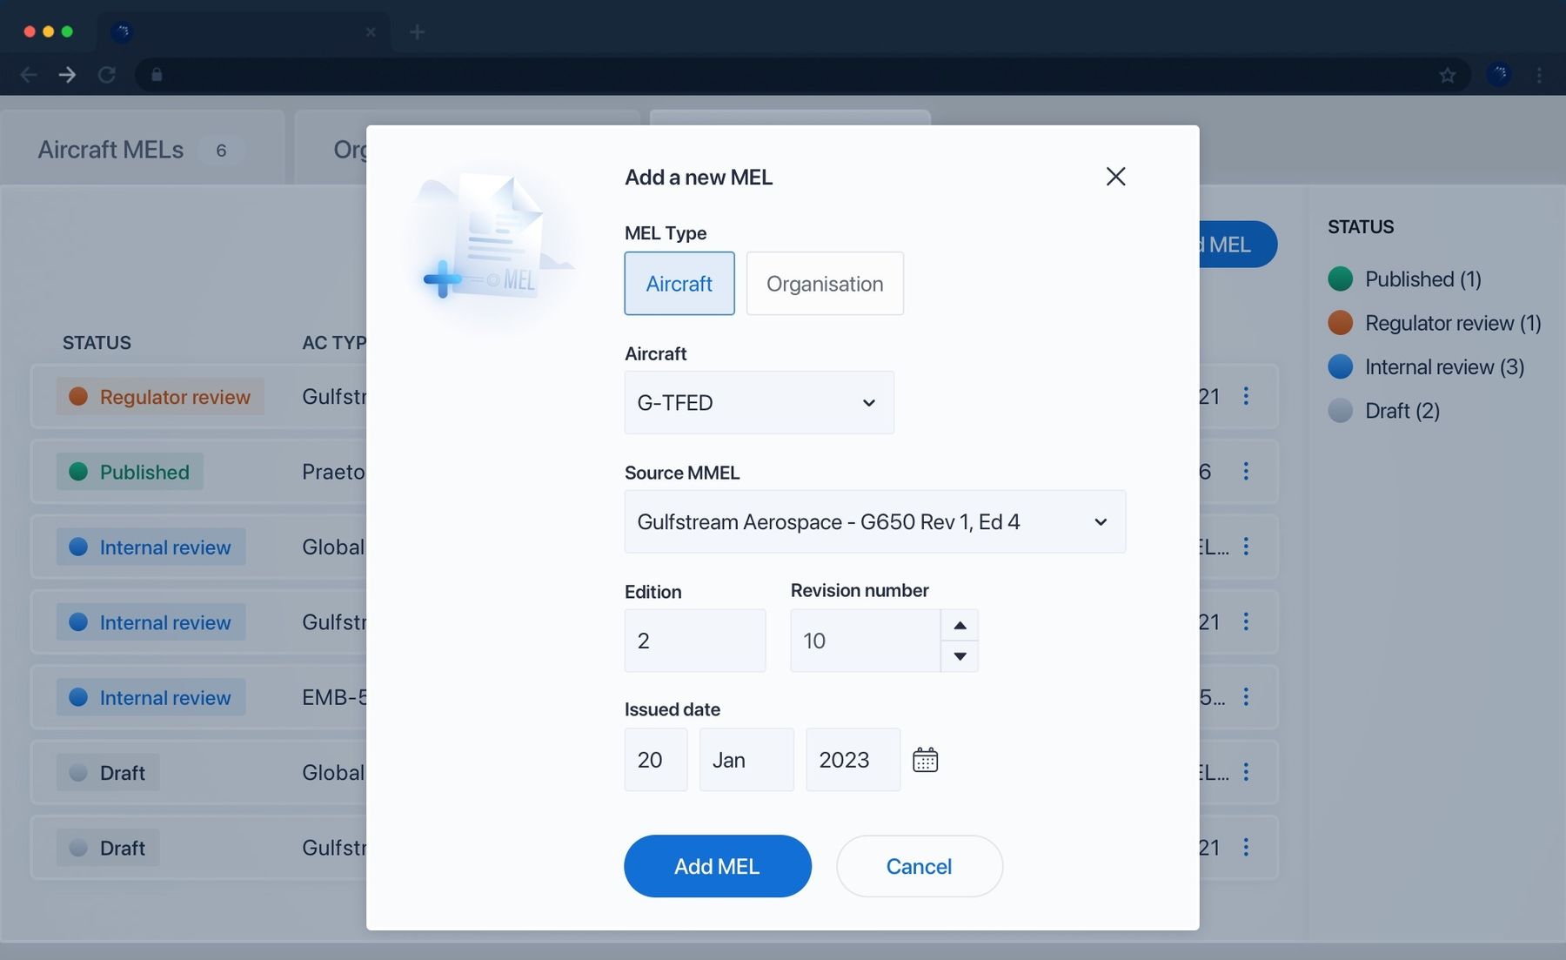Click the Add MEL button

click(x=717, y=866)
